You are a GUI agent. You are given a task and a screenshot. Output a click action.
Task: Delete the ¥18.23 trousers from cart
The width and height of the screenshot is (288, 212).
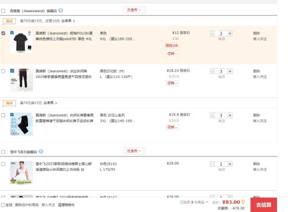[256, 71]
